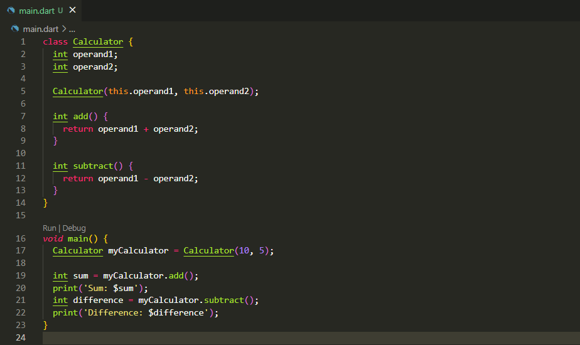Click the closing brace on line 14
Screen dimensions: 580x345
pos(45,203)
